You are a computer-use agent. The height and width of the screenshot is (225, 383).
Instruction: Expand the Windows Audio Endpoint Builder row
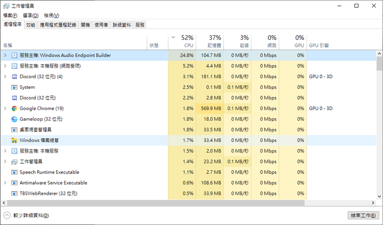coord(5,55)
